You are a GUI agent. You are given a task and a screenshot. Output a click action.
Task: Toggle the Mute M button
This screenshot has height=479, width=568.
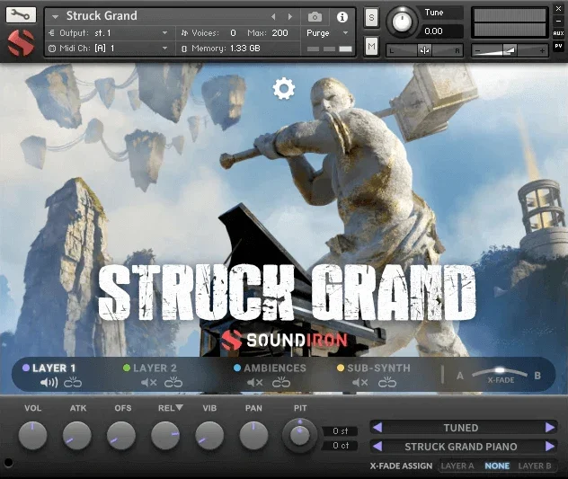point(371,47)
